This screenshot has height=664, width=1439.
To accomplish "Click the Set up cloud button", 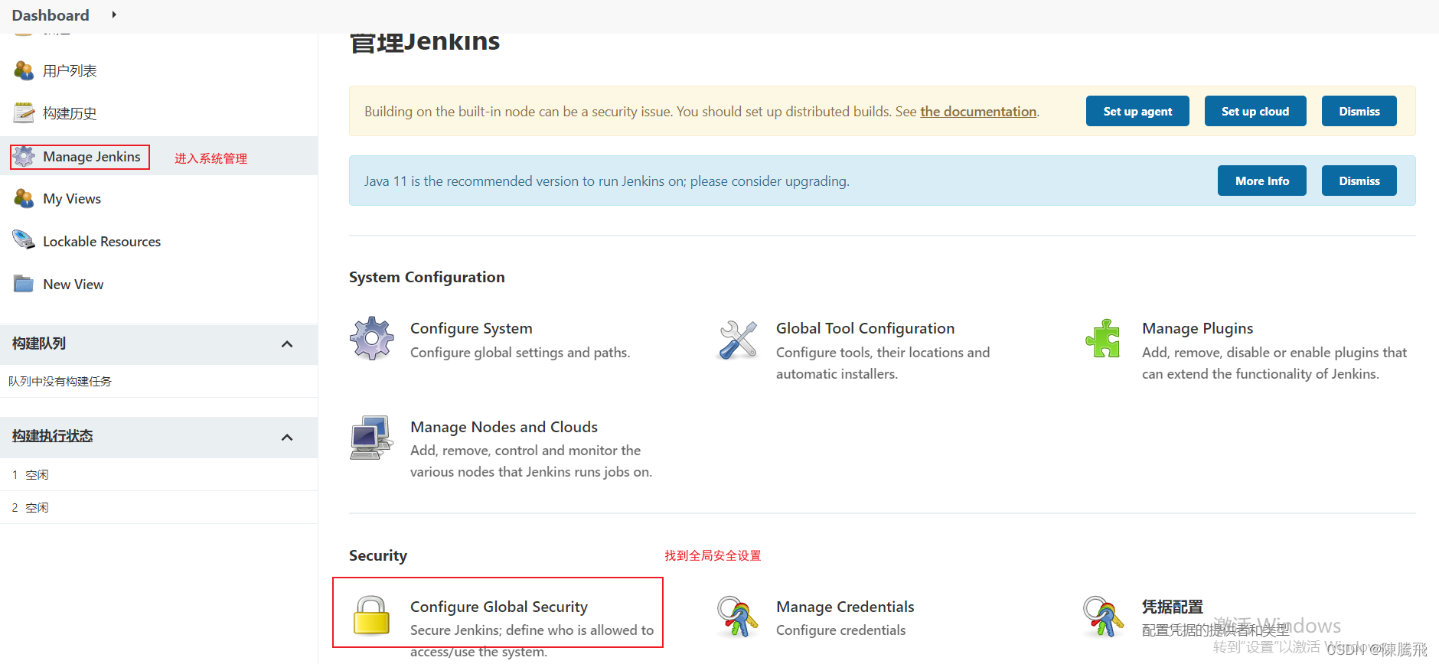I will coord(1255,111).
